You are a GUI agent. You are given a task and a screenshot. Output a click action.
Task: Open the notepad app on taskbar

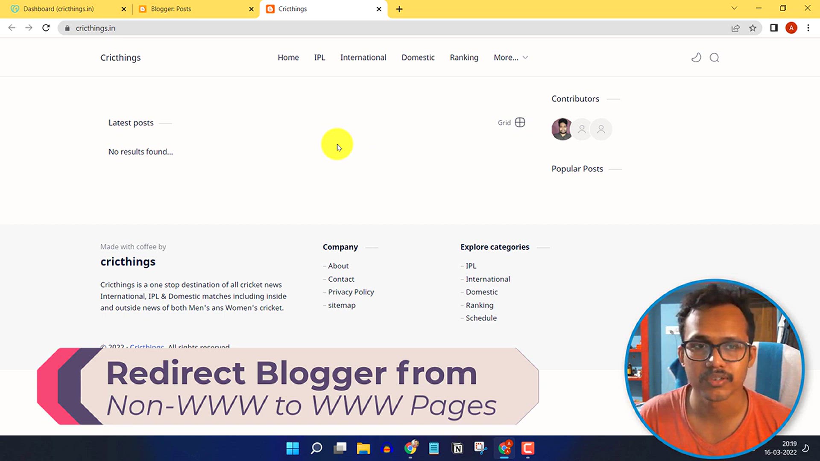434,448
